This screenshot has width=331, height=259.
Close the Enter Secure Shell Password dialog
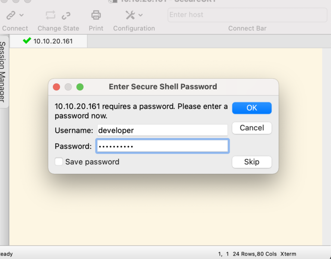[56, 87]
